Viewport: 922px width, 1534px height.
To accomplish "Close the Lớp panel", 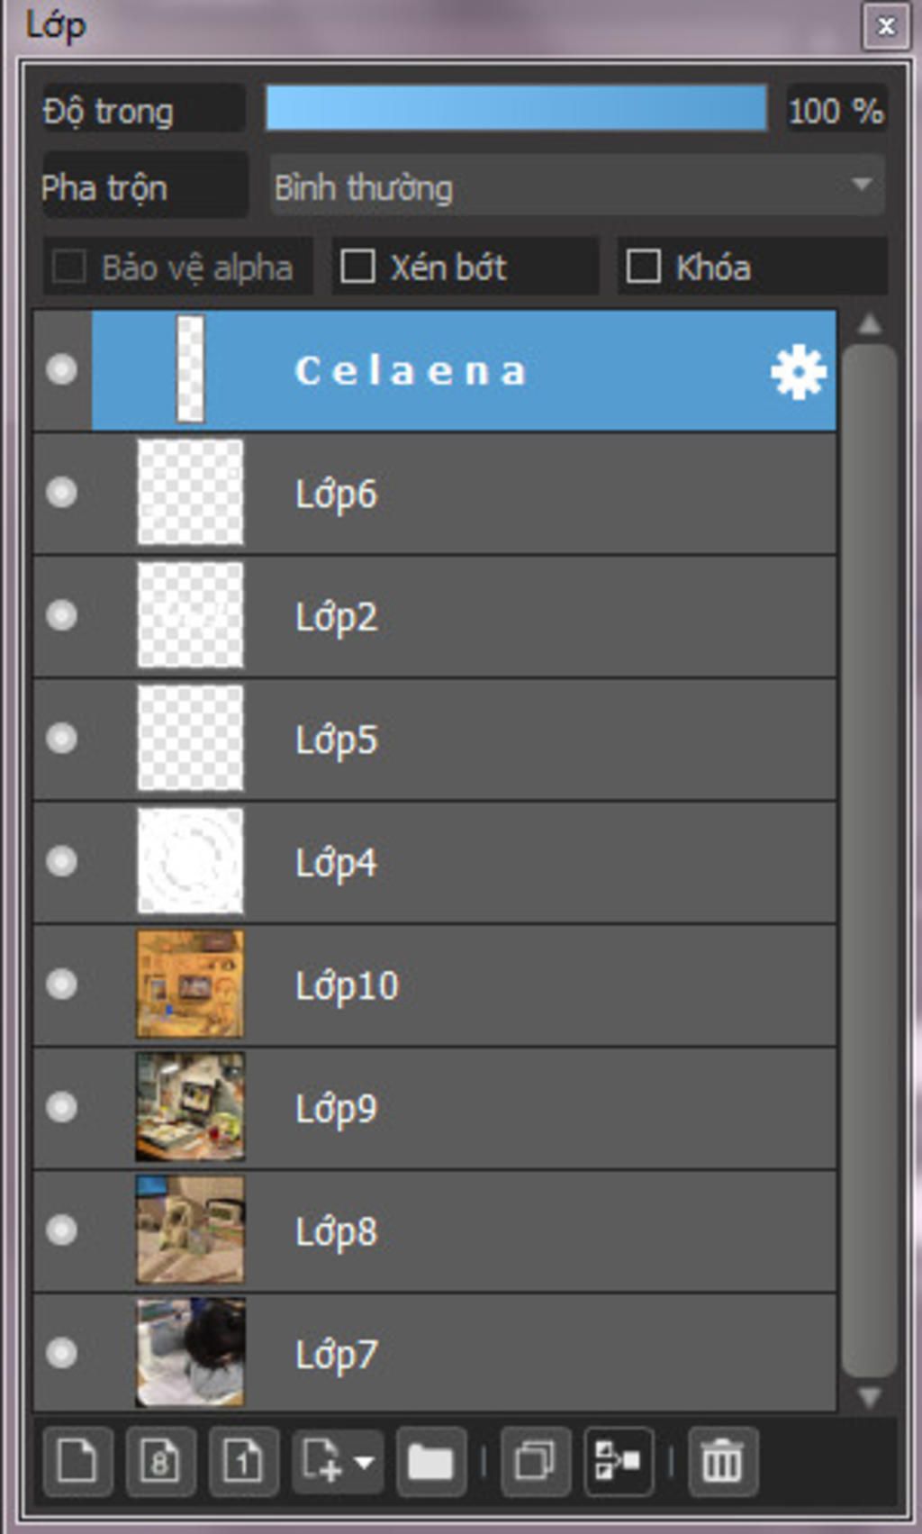I will 885,26.
